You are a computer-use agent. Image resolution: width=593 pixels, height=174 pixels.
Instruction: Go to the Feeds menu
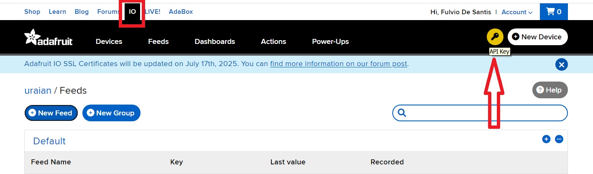[158, 41]
